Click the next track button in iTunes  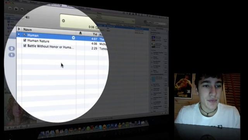click(22, 10)
